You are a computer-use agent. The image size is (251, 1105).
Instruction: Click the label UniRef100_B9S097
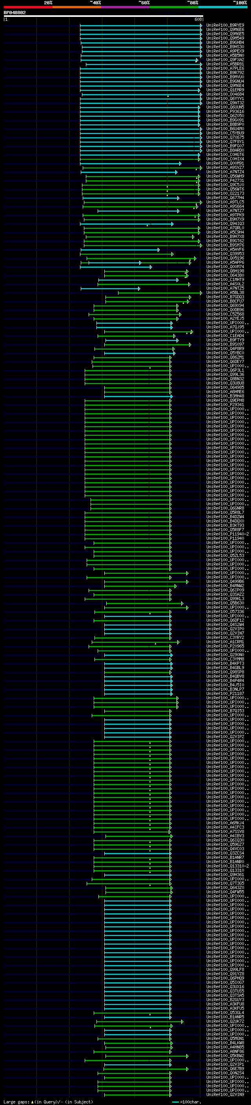[x=225, y=345]
